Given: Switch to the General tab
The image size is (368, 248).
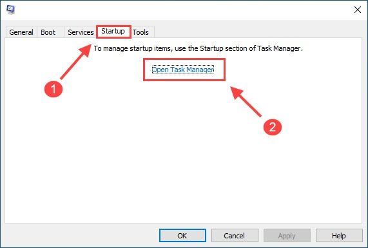Looking at the screenshot, I should click(21, 32).
